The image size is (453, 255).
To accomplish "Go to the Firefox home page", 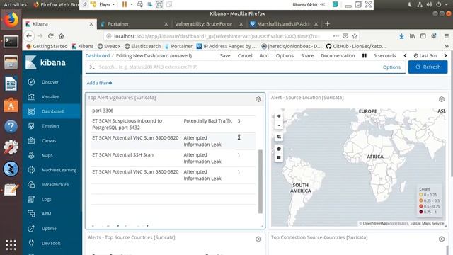I will click(x=62, y=36).
